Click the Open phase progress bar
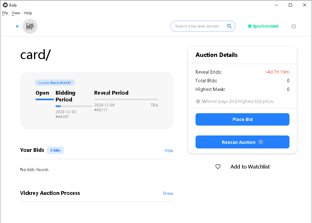 click(x=44, y=99)
